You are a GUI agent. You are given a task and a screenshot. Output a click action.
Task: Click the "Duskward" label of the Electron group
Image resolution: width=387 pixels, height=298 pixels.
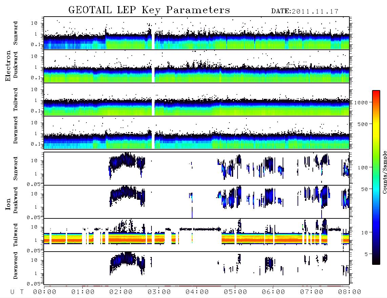[x=16, y=65]
